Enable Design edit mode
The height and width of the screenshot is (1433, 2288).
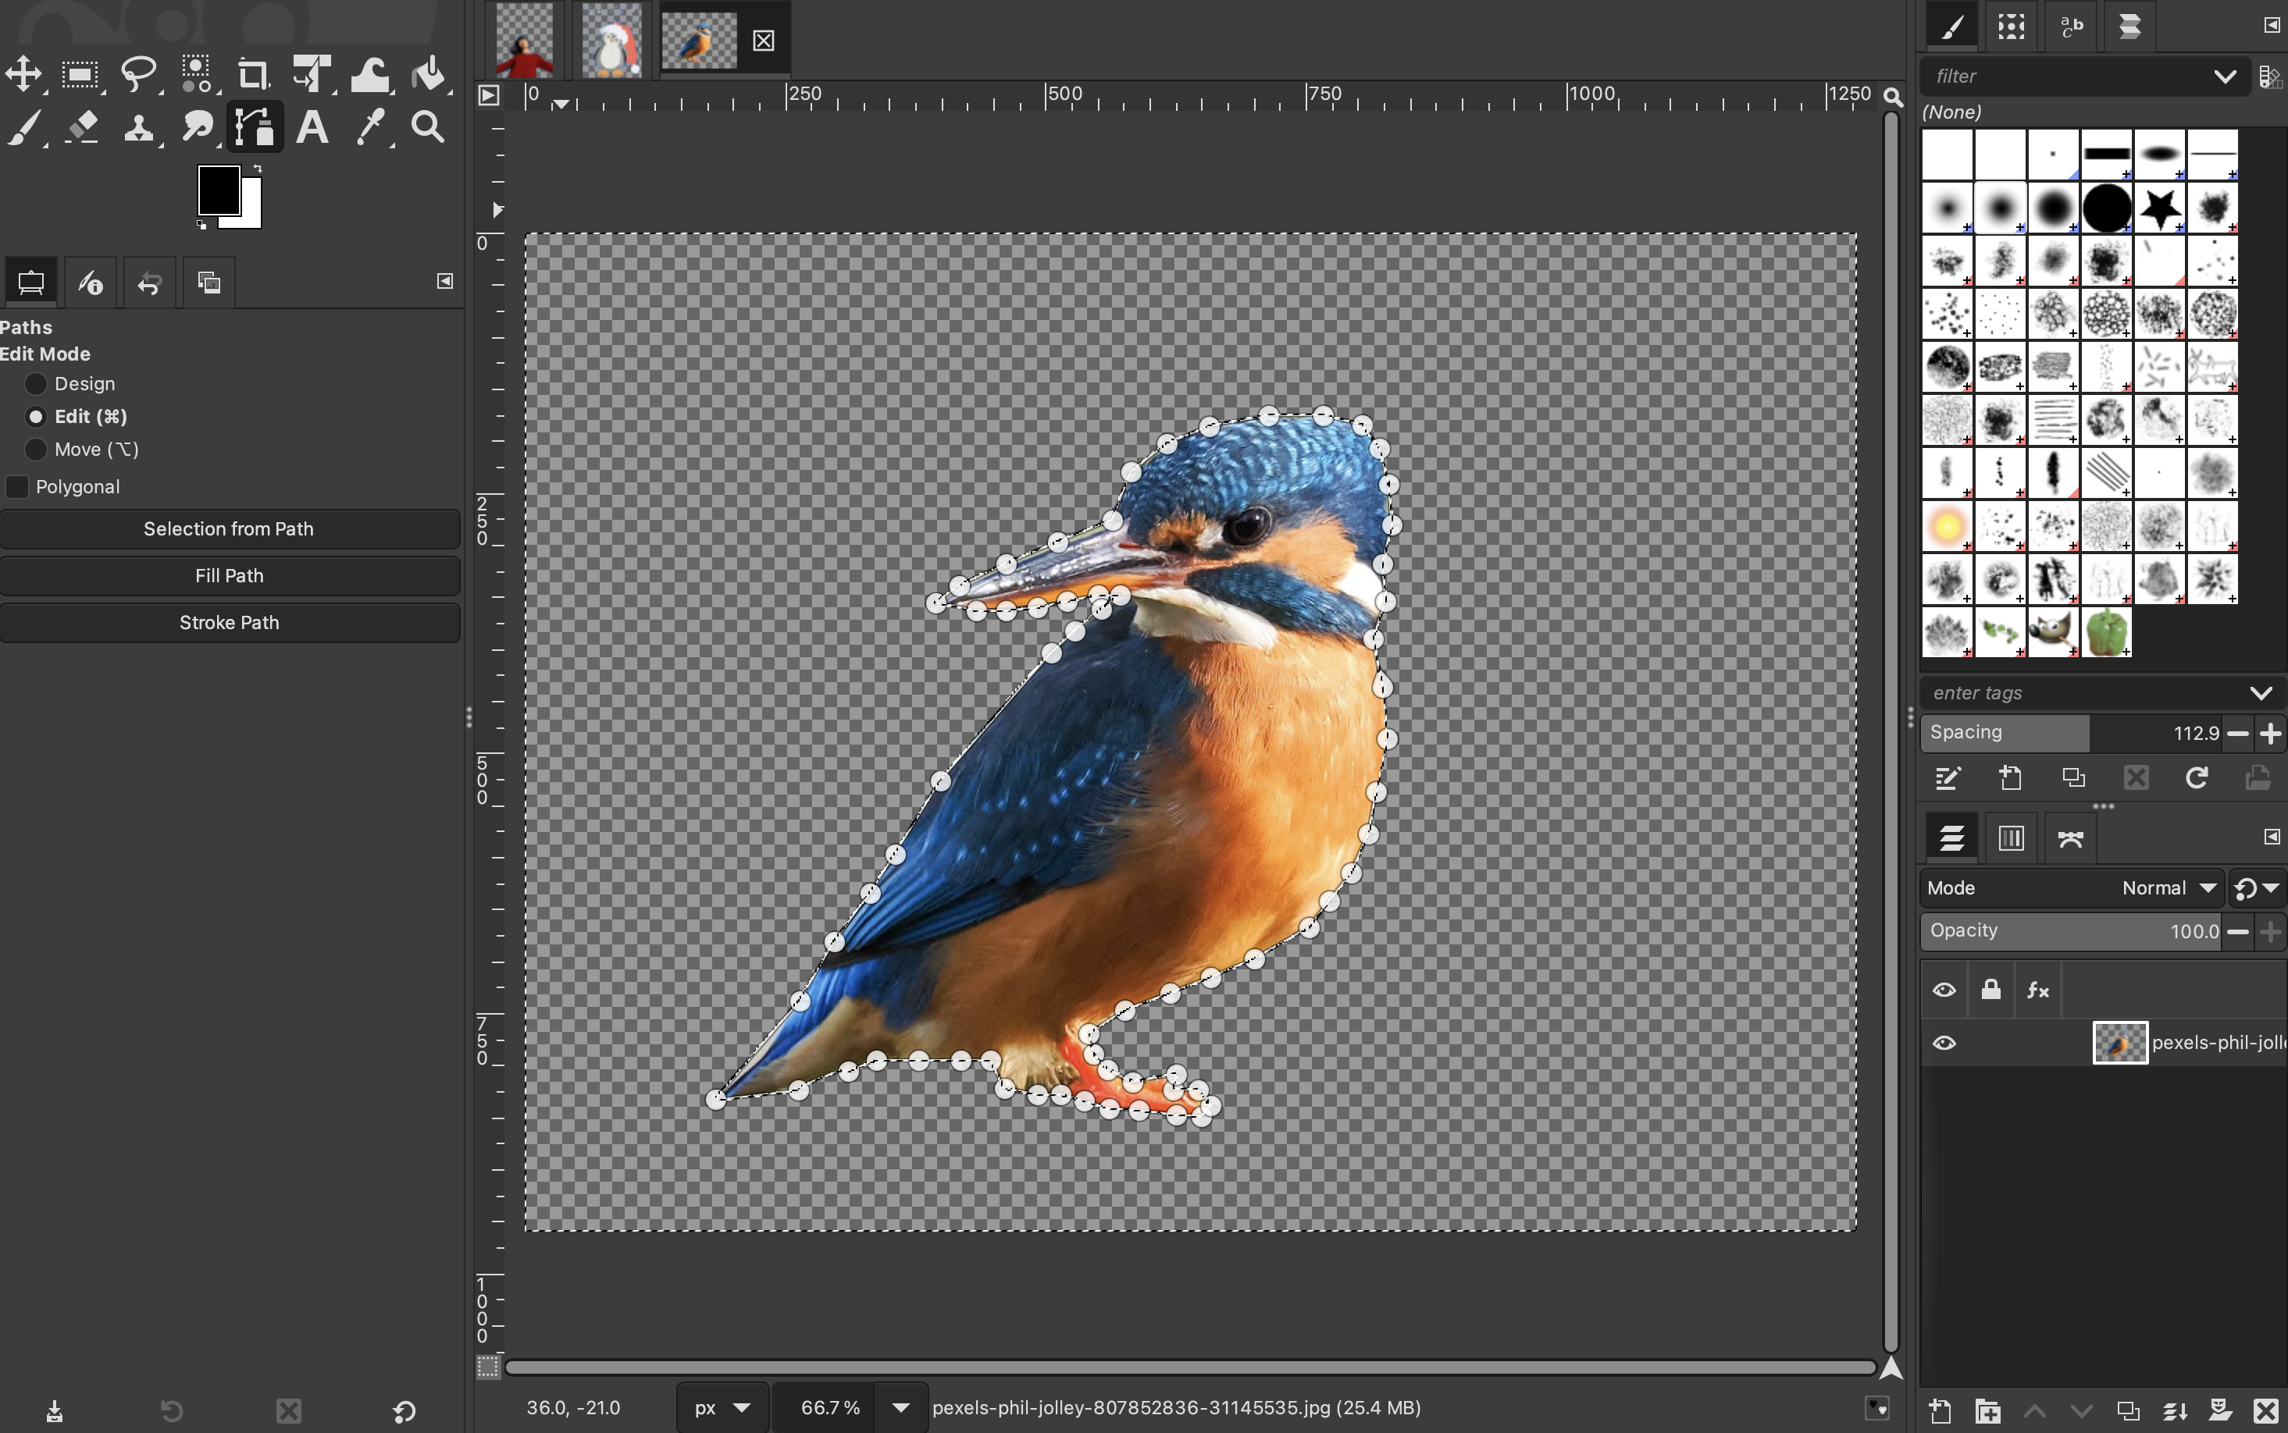(x=36, y=384)
